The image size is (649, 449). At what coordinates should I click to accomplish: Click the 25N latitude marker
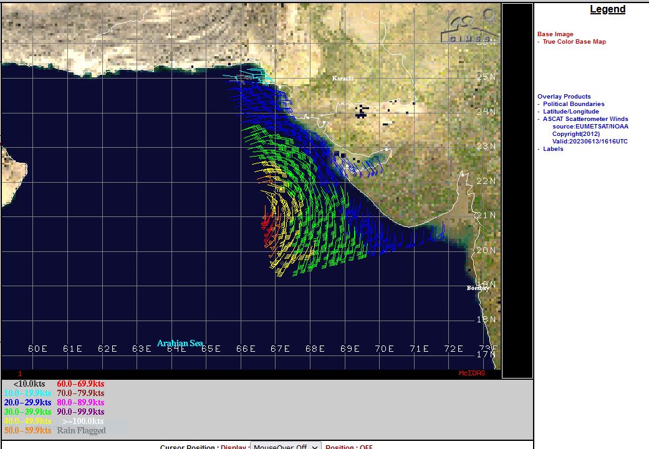[x=486, y=77]
